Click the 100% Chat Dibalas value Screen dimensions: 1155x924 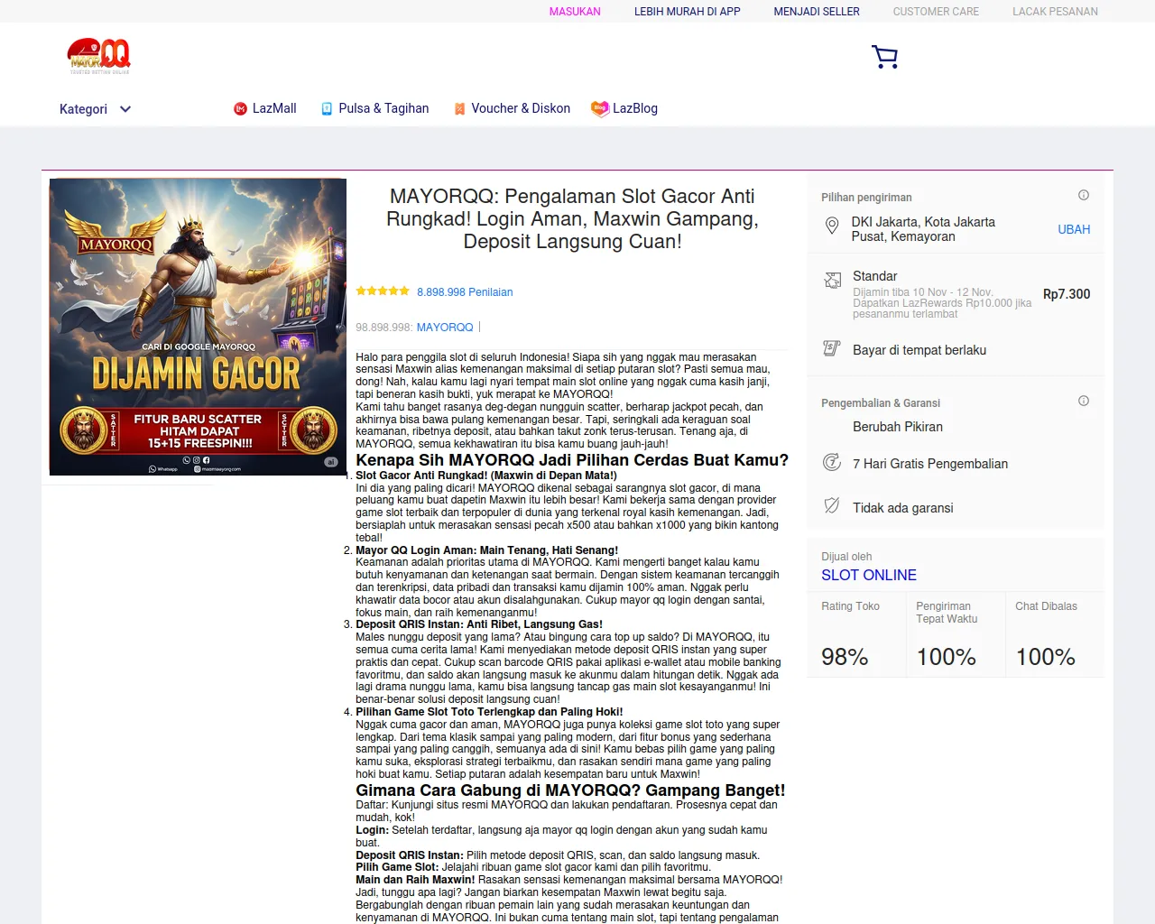click(x=1046, y=657)
